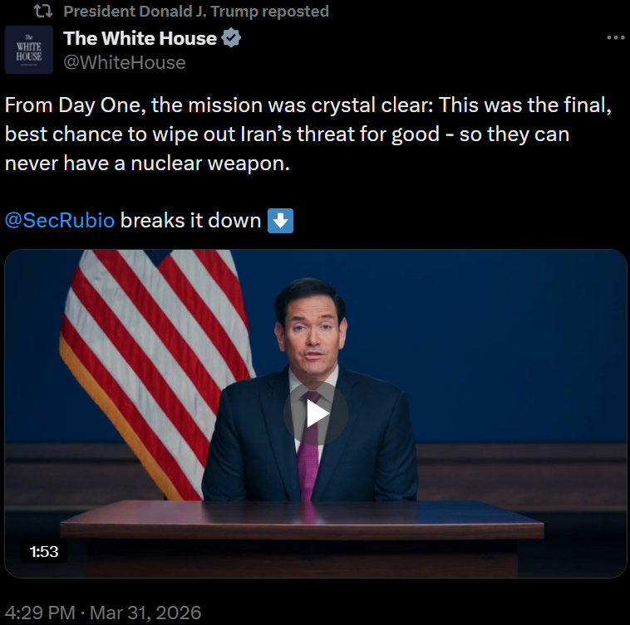Open the @SecRubio mention link
The image size is (630, 625).
click(60, 221)
